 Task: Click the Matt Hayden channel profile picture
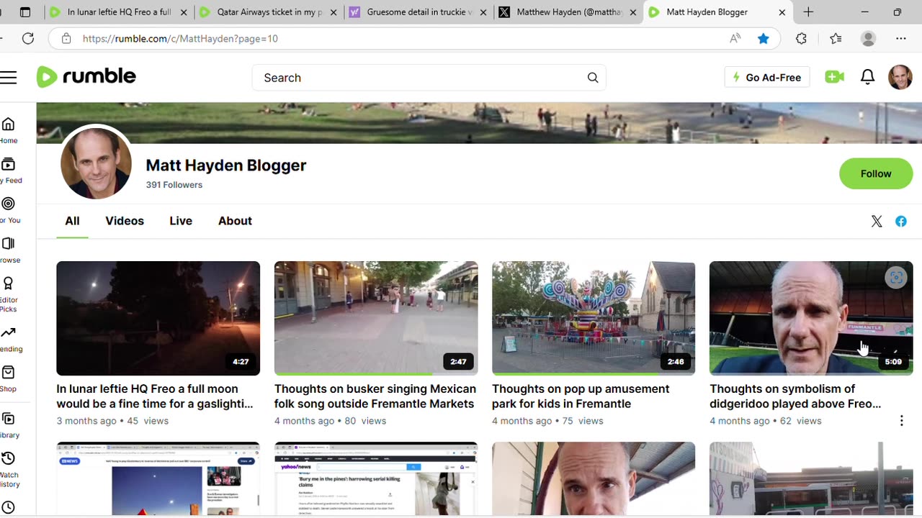click(x=96, y=164)
